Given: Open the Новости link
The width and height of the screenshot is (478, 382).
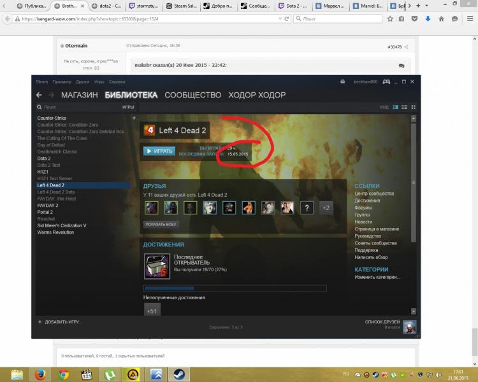Looking at the screenshot, I should tap(363, 222).
